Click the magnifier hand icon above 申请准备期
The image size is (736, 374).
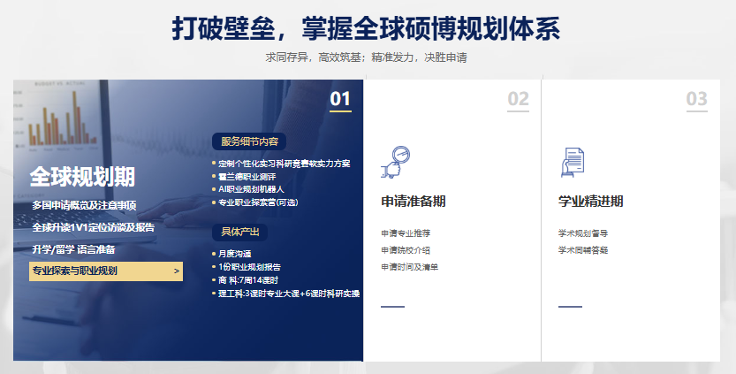pyautogui.click(x=395, y=162)
